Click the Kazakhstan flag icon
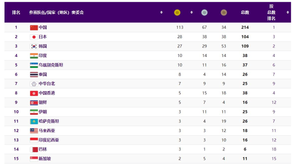The width and height of the screenshot is (293, 164). (34, 122)
